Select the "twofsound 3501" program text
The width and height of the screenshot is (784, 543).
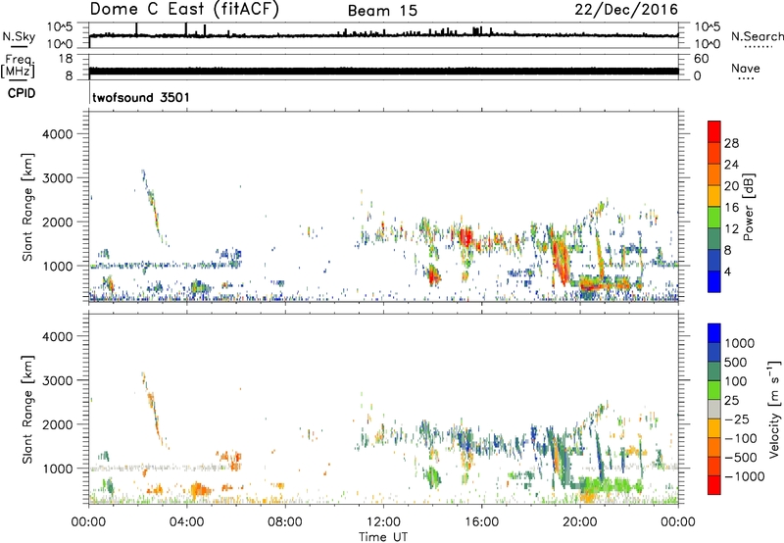[x=141, y=97]
